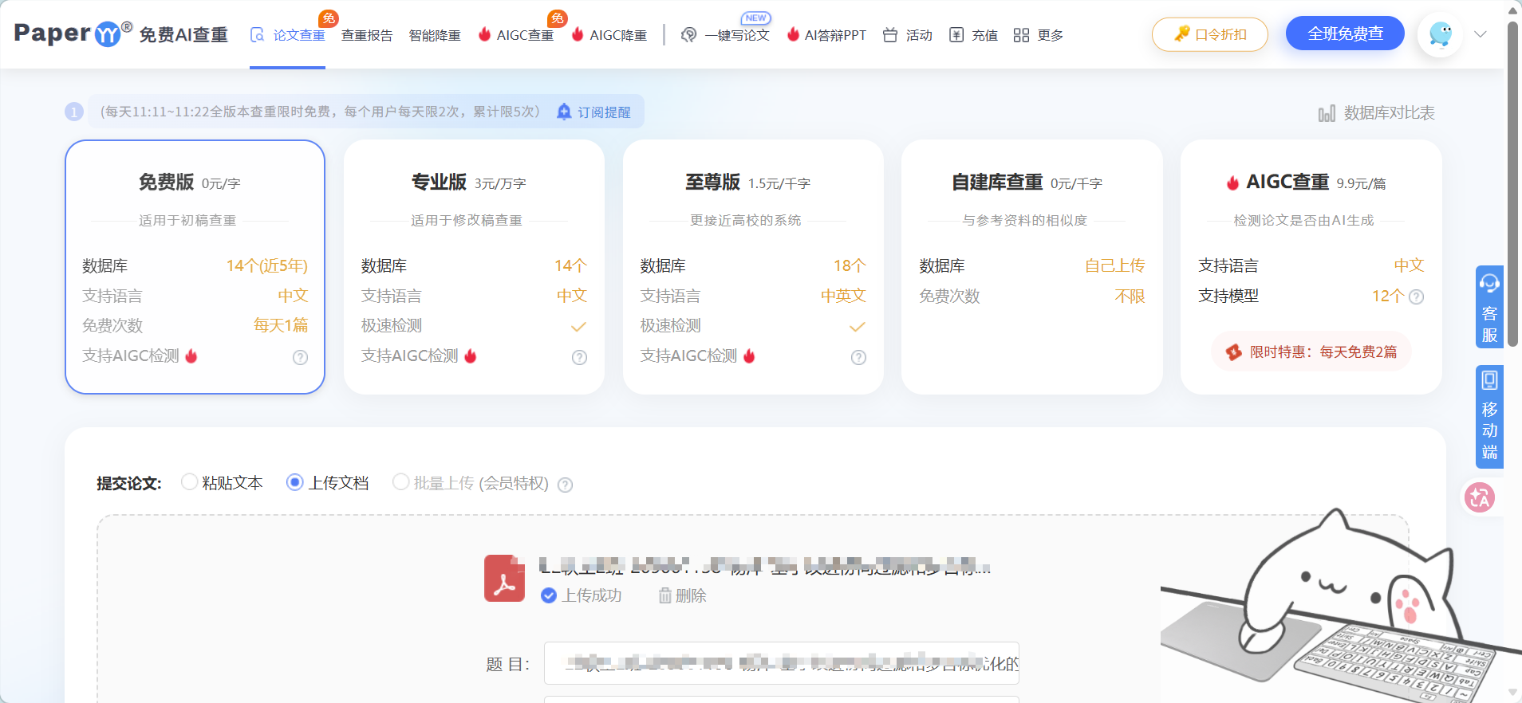Click the 全班免费查 button
Screen dimensions: 1522x703
tap(1345, 33)
